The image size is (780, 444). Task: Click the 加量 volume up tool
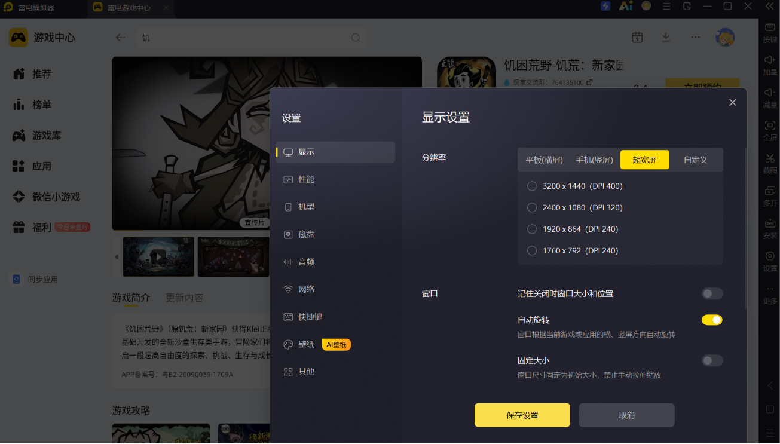tap(770, 66)
